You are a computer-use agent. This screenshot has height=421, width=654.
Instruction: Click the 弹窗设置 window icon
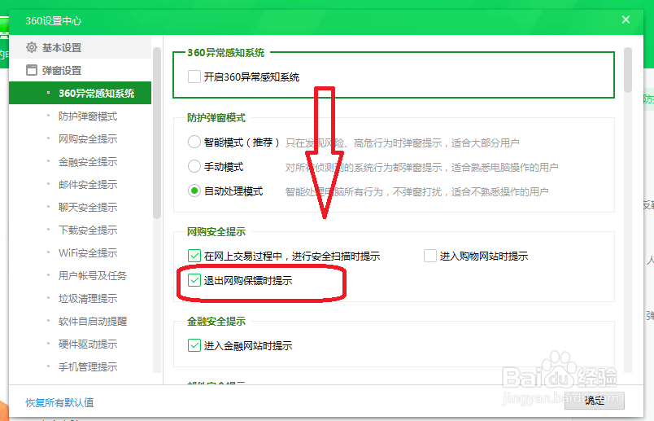(32, 70)
